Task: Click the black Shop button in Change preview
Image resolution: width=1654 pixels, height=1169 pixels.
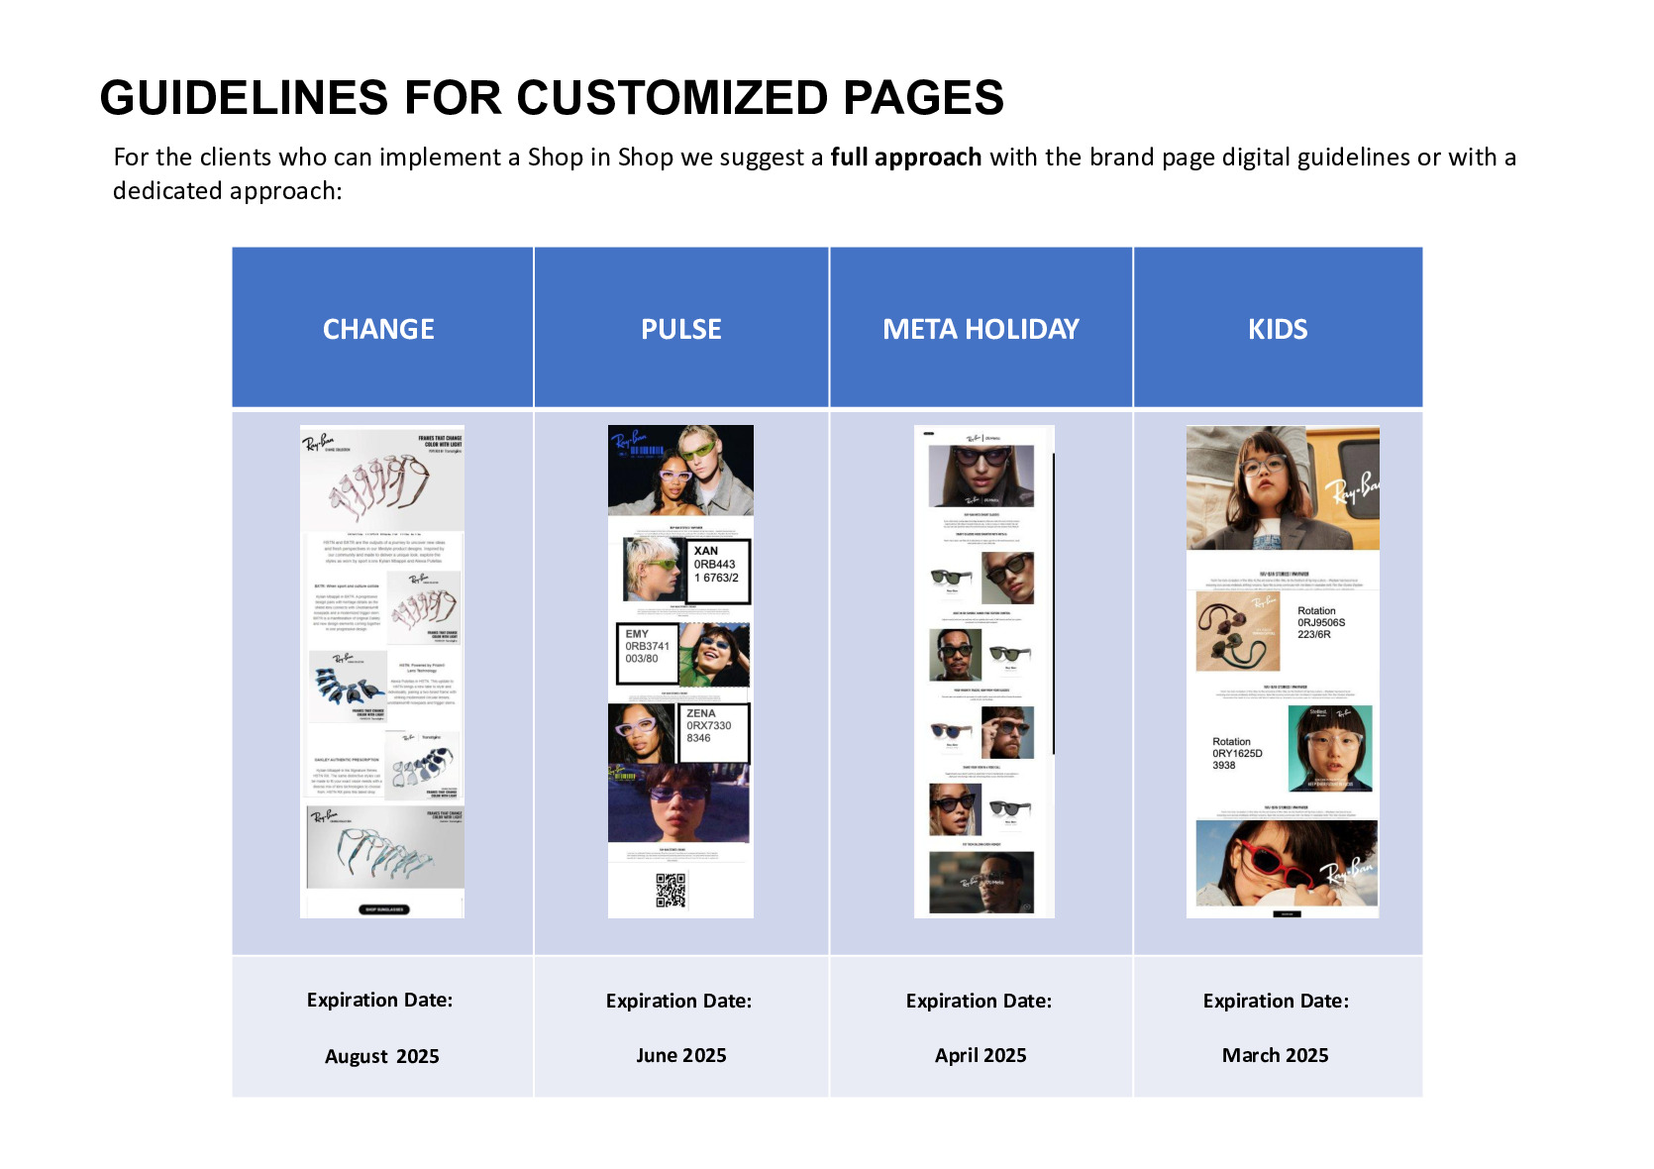Action: (383, 909)
